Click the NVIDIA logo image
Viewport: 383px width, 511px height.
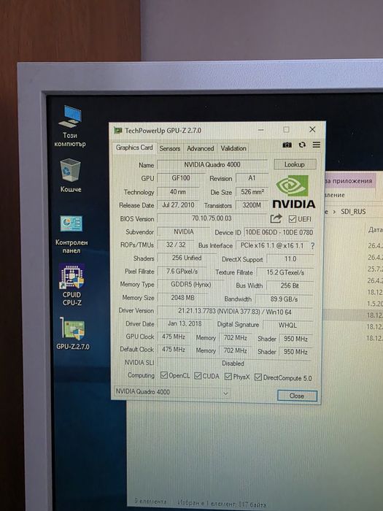293,192
